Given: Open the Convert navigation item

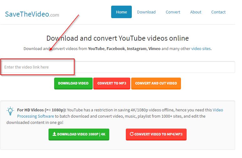Looking at the screenshot, I should click(173, 12).
